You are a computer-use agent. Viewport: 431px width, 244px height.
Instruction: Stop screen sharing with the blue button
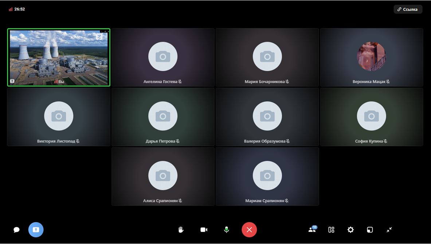pos(36,230)
